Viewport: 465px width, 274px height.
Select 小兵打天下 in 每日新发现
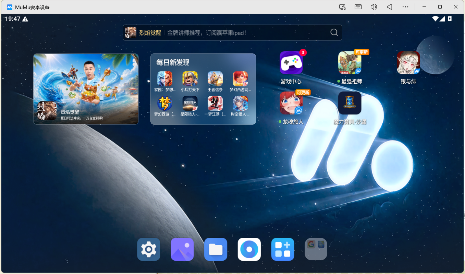click(190, 82)
